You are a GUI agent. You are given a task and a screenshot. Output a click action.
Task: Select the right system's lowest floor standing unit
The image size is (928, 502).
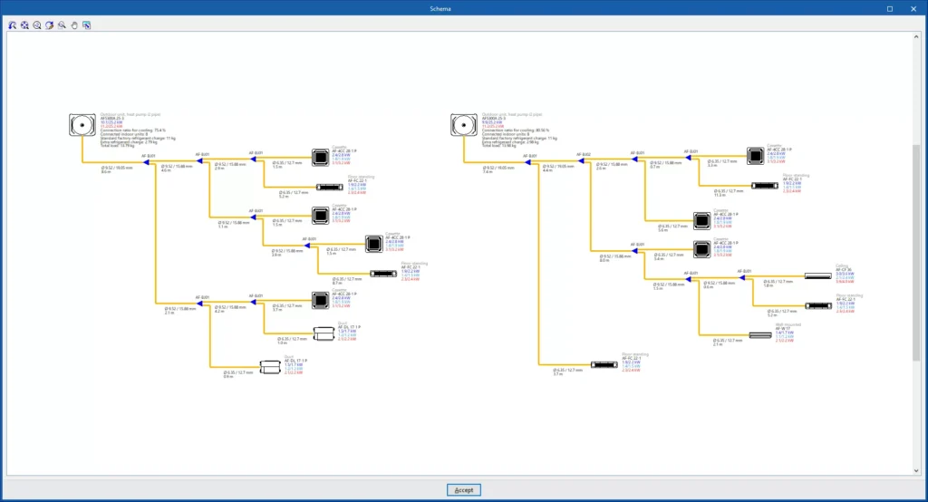(604, 364)
